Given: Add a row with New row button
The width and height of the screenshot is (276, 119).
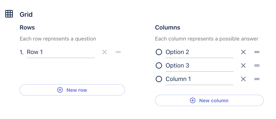Looking at the screenshot, I should point(72,90).
